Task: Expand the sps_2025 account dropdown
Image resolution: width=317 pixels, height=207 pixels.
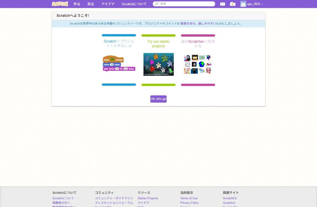Action: (255, 4)
